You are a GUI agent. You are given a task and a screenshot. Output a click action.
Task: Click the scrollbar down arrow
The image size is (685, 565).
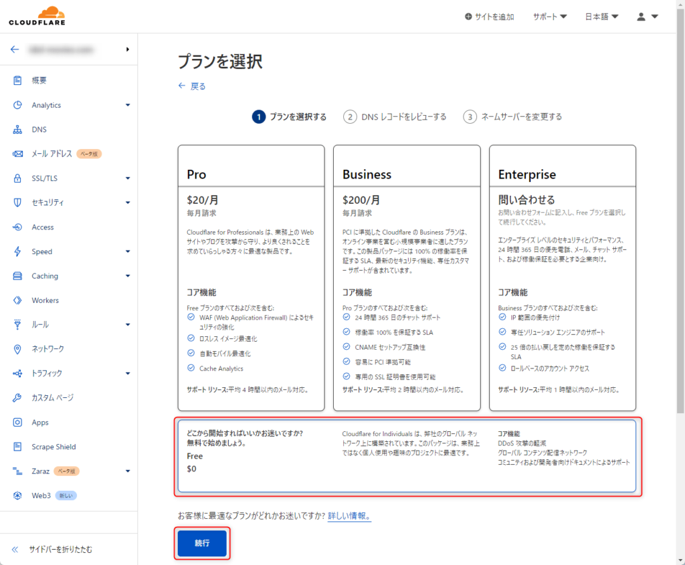click(x=680, y=560)
